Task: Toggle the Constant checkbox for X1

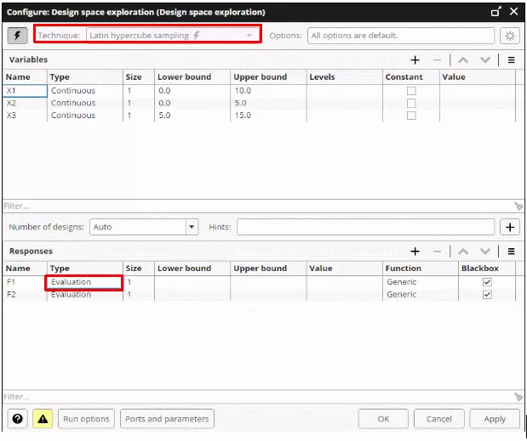Action: point(411,91)
